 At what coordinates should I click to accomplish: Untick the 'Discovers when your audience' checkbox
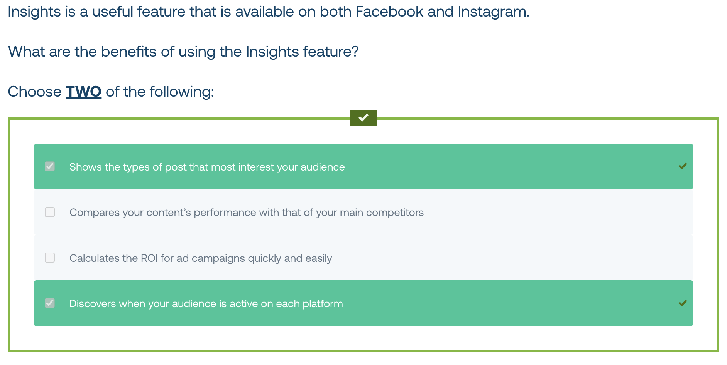pyautogui.click(x=50, y=303)
